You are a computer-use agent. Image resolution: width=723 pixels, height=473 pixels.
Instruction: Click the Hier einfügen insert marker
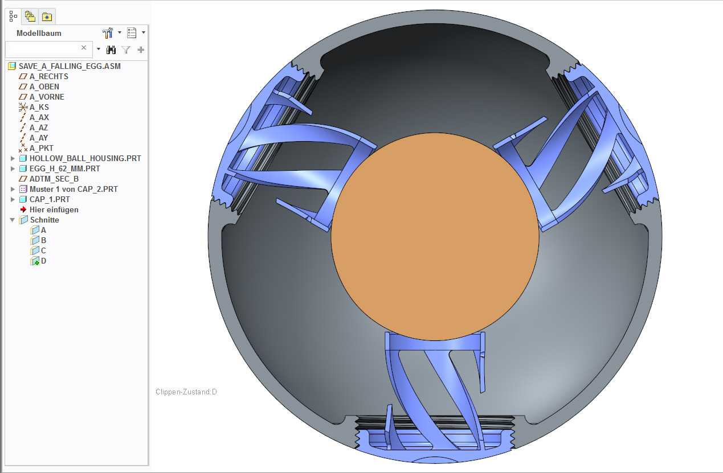(x=54, y=209)
